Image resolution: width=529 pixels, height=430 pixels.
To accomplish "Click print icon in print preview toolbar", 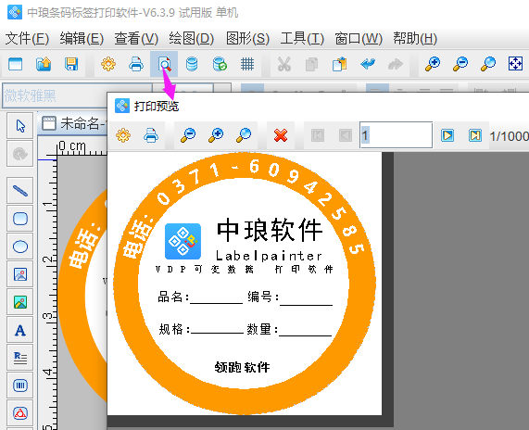I will 151,135.
